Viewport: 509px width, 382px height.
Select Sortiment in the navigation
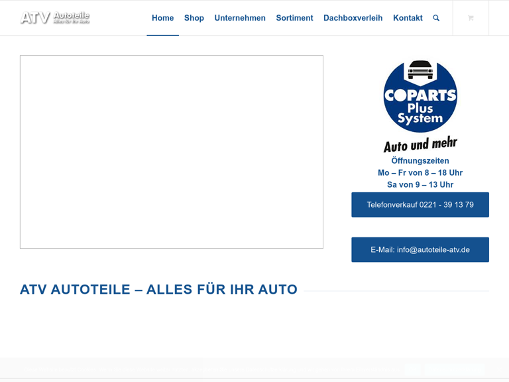pos(294,18)
